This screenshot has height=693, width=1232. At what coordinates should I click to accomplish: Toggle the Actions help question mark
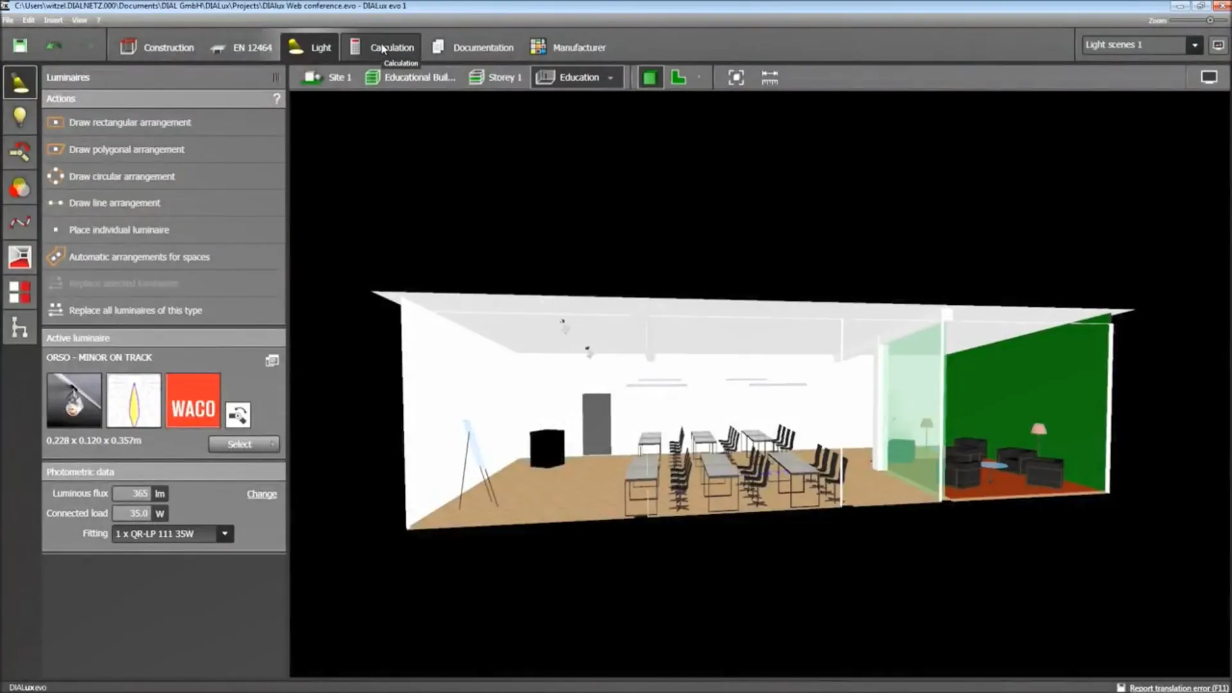(277, 99)
